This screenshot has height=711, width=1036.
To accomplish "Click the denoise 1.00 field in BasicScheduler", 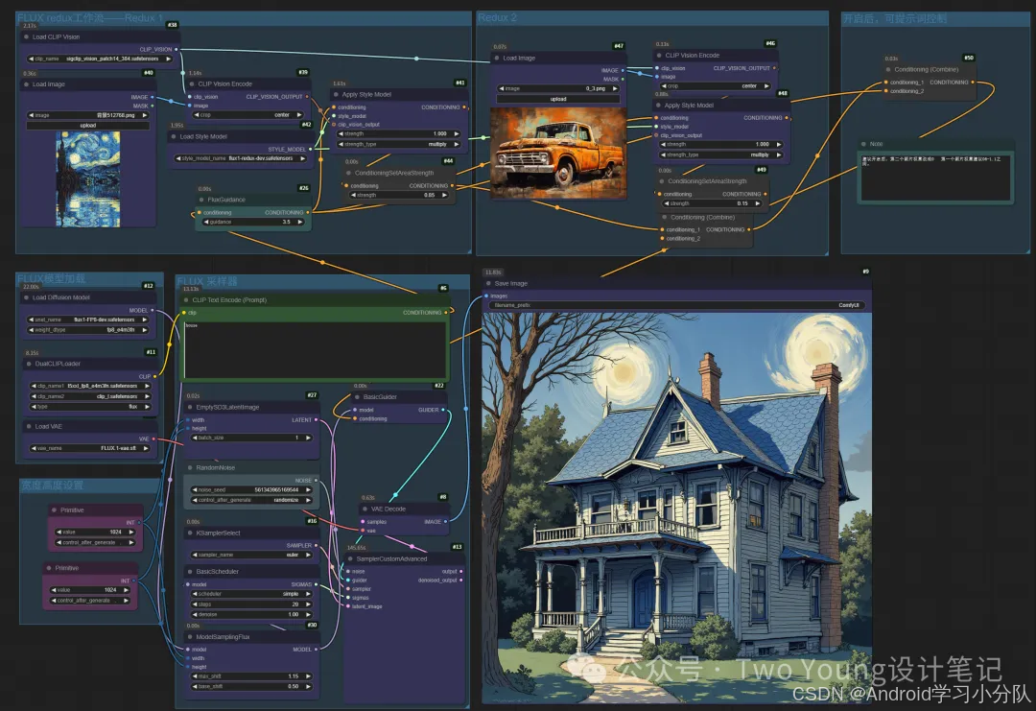I will coord(251,614).
